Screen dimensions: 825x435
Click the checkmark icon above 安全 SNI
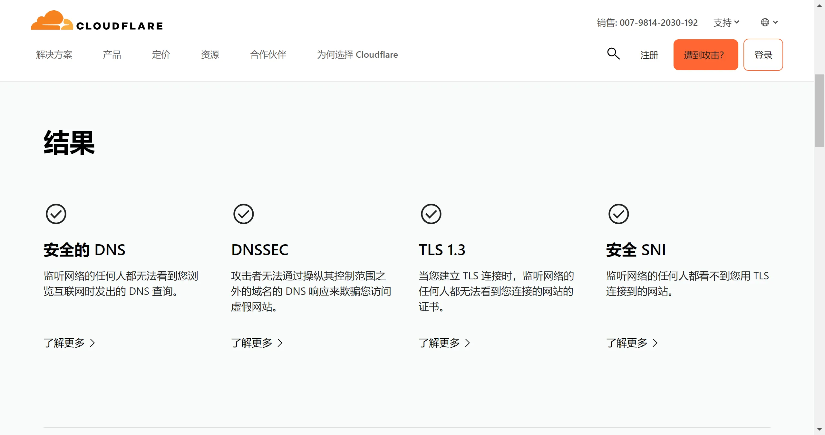619,214
